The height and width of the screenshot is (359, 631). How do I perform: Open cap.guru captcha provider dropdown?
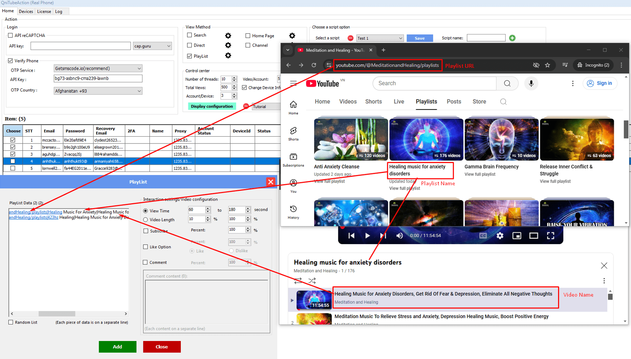[x=152, y=46]
